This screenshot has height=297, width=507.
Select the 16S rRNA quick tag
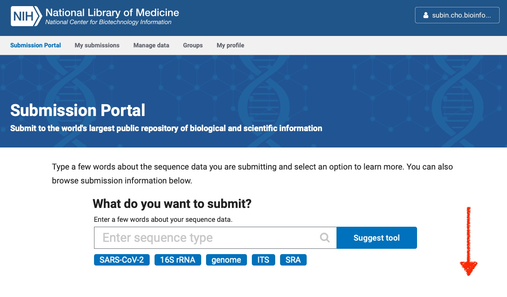click(x=178, y=260)
